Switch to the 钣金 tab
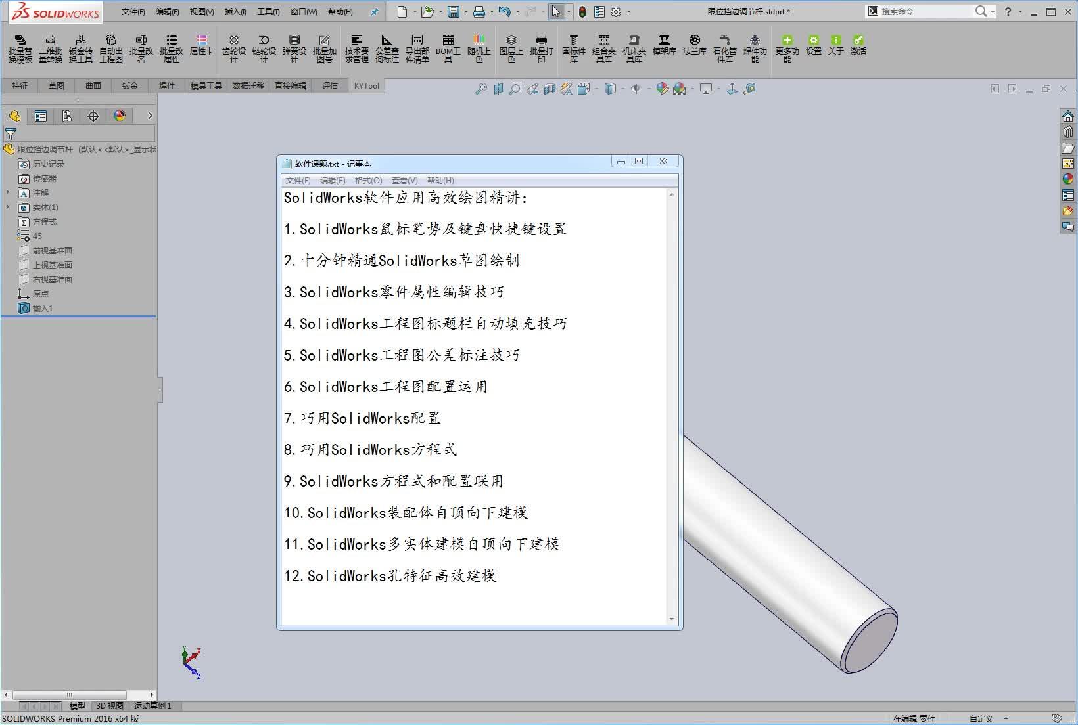1078x725 pixels. [130, 85]
